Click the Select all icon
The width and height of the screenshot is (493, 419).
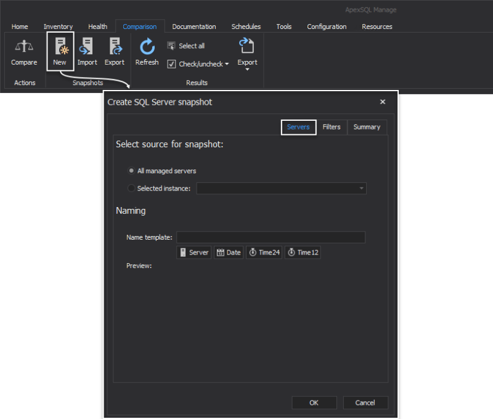tap(171, 45)
